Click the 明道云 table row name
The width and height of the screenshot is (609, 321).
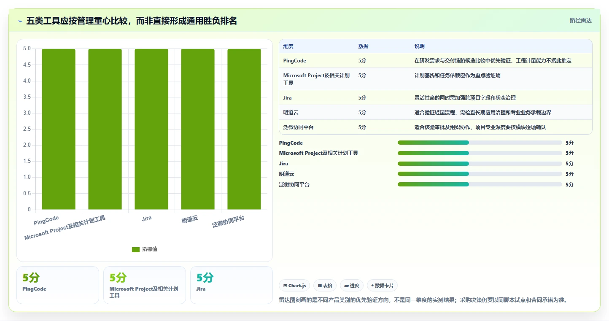pos(291,113)
